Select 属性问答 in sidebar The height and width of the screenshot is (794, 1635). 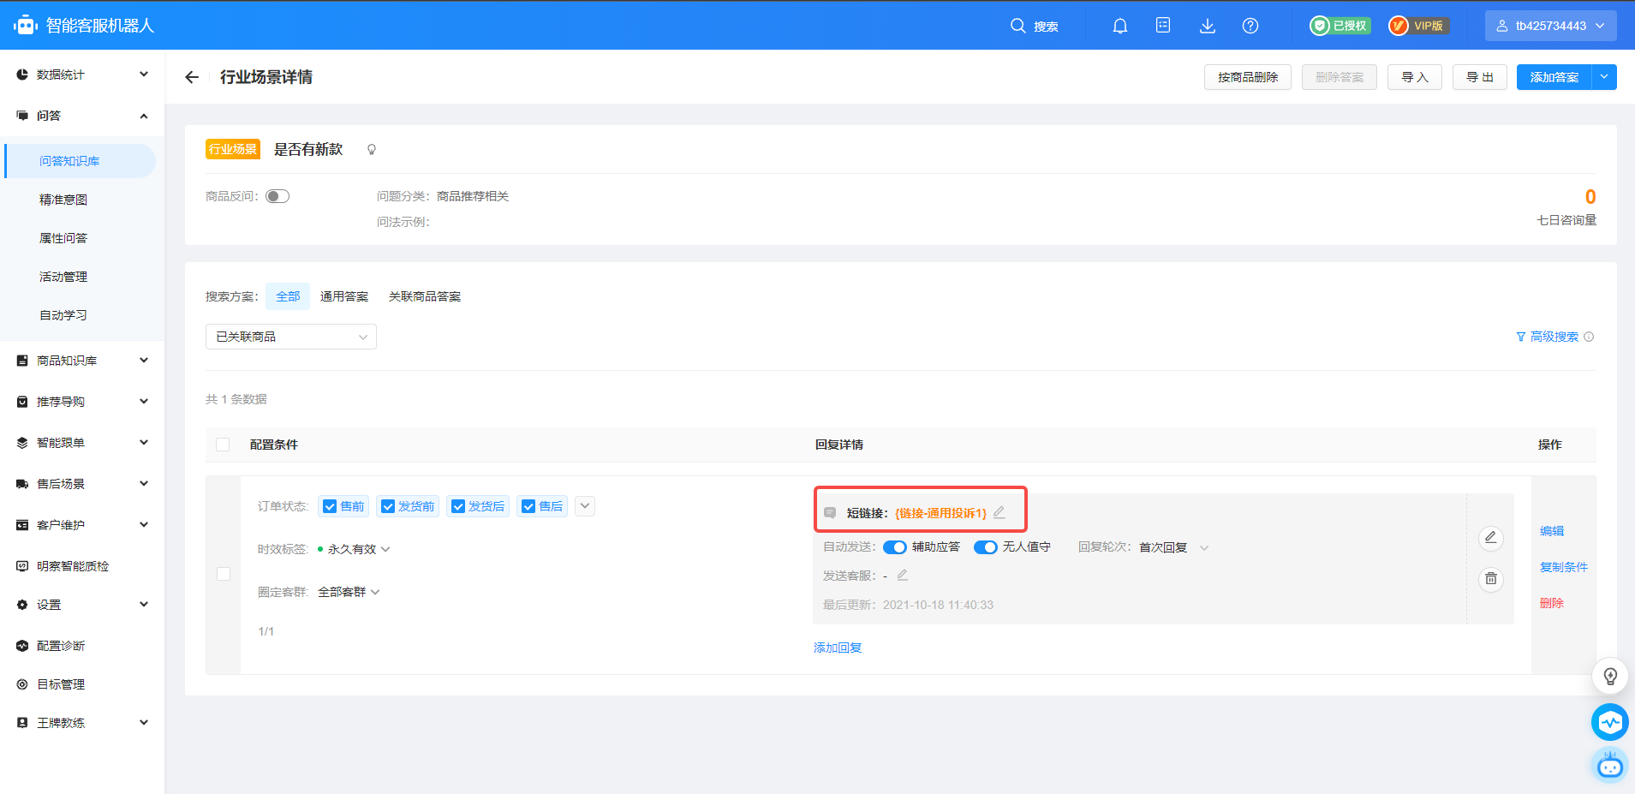tap(63, 238)
